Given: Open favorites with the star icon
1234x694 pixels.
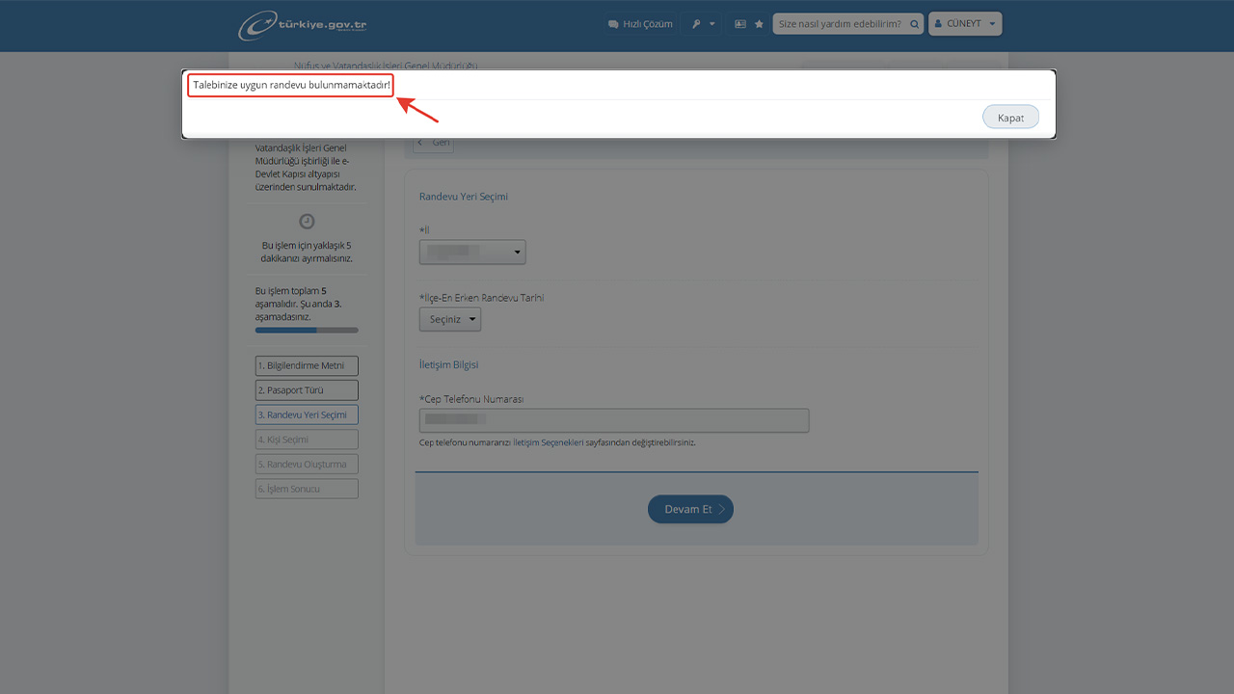Looking at the screenshot, I should tap(759, 24).
